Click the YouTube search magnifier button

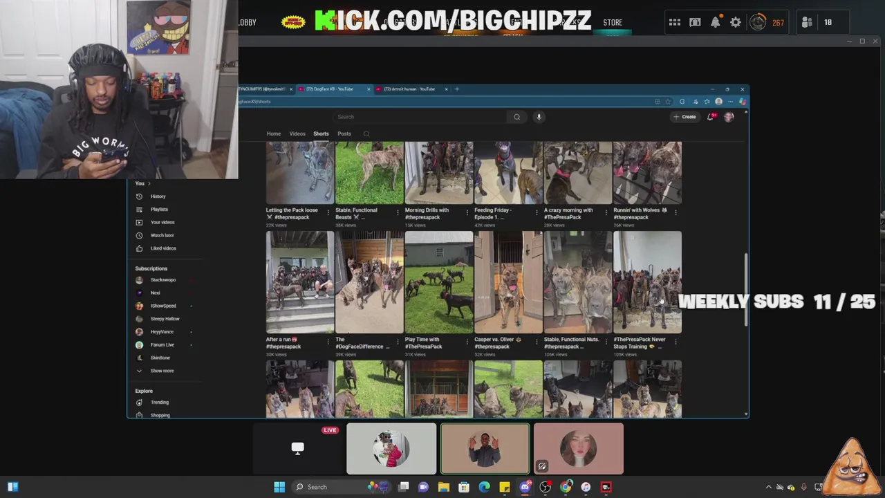click(516, 117)
